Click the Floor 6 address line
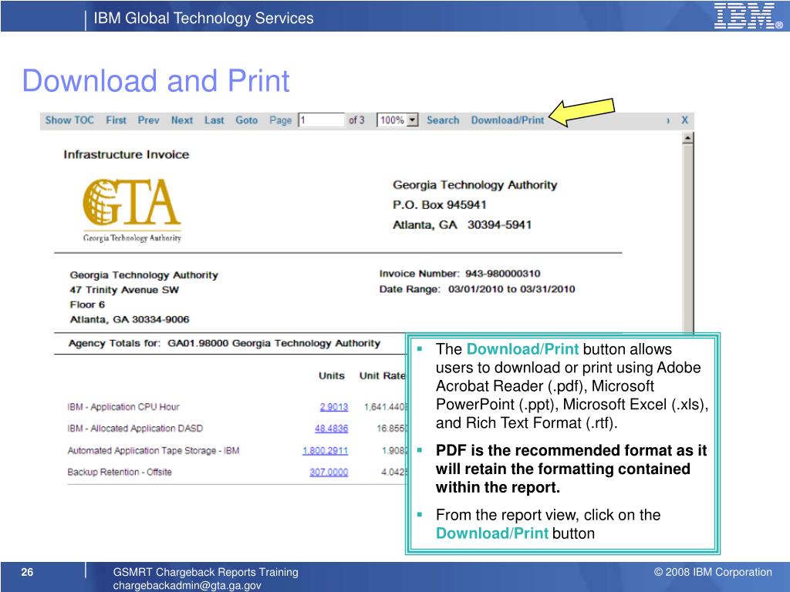Viewport: 790px width, 592px height. click(x=87, y=304)
